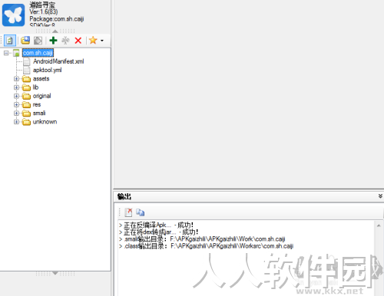The height and width of the screenshot is (296, 384).
Task: Clear the output log with the red-marked page icon
Action: pos(128,212)
